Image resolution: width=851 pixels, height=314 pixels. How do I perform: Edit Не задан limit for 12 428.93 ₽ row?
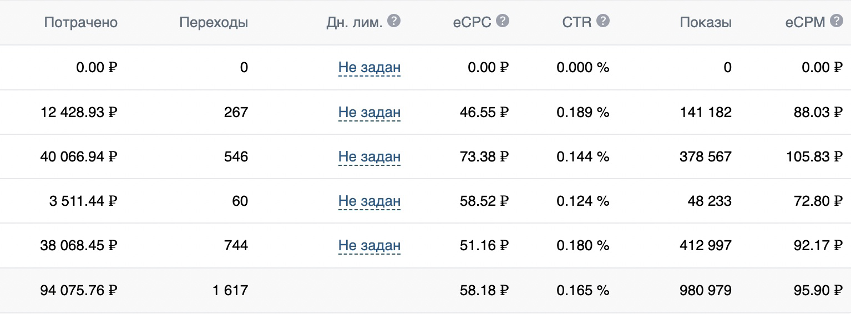(369, 112)
